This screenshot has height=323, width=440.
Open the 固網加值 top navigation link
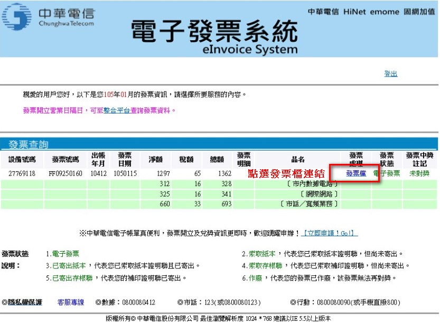tap(419, 12)
